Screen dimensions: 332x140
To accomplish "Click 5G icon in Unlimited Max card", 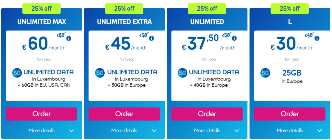I will point(17,73).
